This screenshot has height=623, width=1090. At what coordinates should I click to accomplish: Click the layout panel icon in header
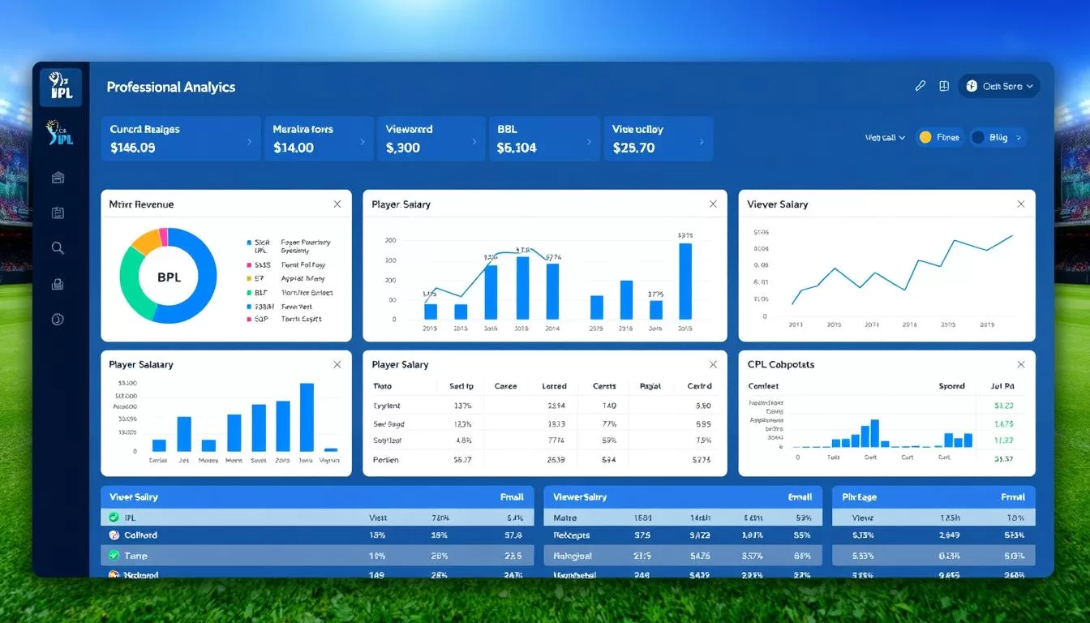pos(944,86)
